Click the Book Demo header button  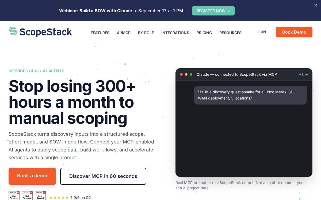pos(294,32)
